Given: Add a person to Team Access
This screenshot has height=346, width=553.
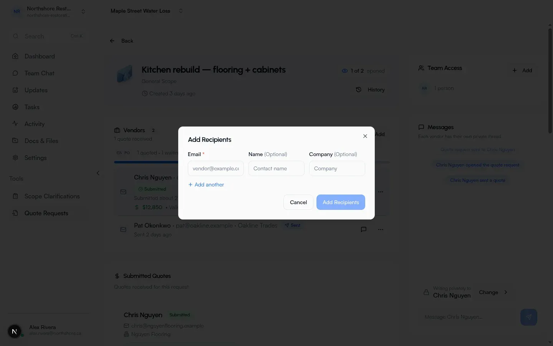Looking at the screenshot, I should 522,70.
